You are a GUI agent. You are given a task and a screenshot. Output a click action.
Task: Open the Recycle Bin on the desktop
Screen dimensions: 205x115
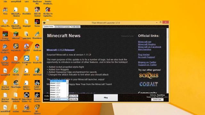(x=37, y=59)
